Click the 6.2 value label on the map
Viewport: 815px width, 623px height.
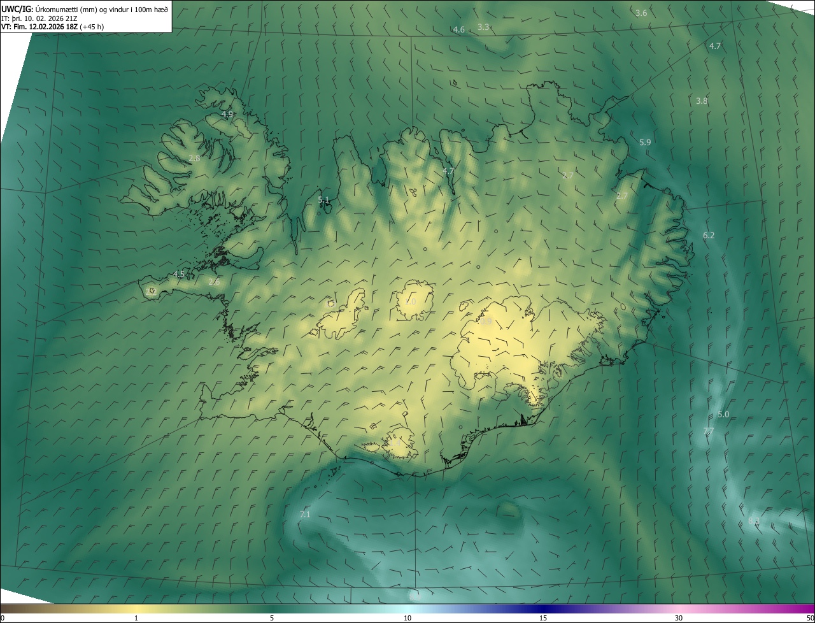pos(709,235)
